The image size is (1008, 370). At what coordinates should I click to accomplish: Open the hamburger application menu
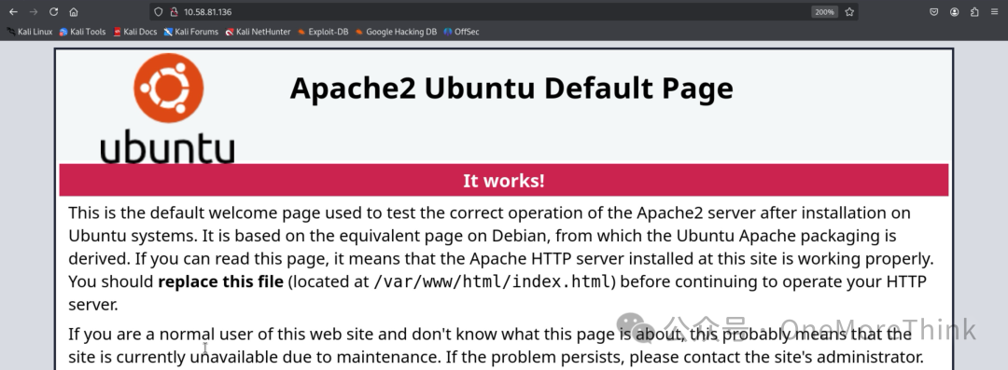(x=995, y=11)
